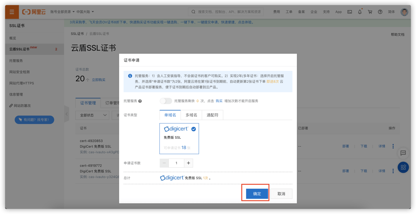The width and height of the screenshot is (416, 214).
Task: Open 支持 in top navigation
Action: point(326,12)
